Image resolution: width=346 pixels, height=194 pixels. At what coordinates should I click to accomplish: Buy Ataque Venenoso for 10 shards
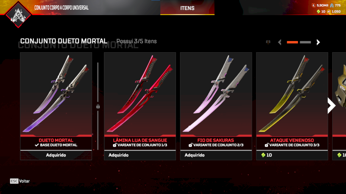tap(292, 155)
